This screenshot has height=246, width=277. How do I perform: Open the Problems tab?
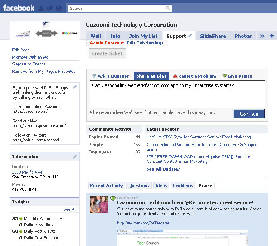point(183,186)
